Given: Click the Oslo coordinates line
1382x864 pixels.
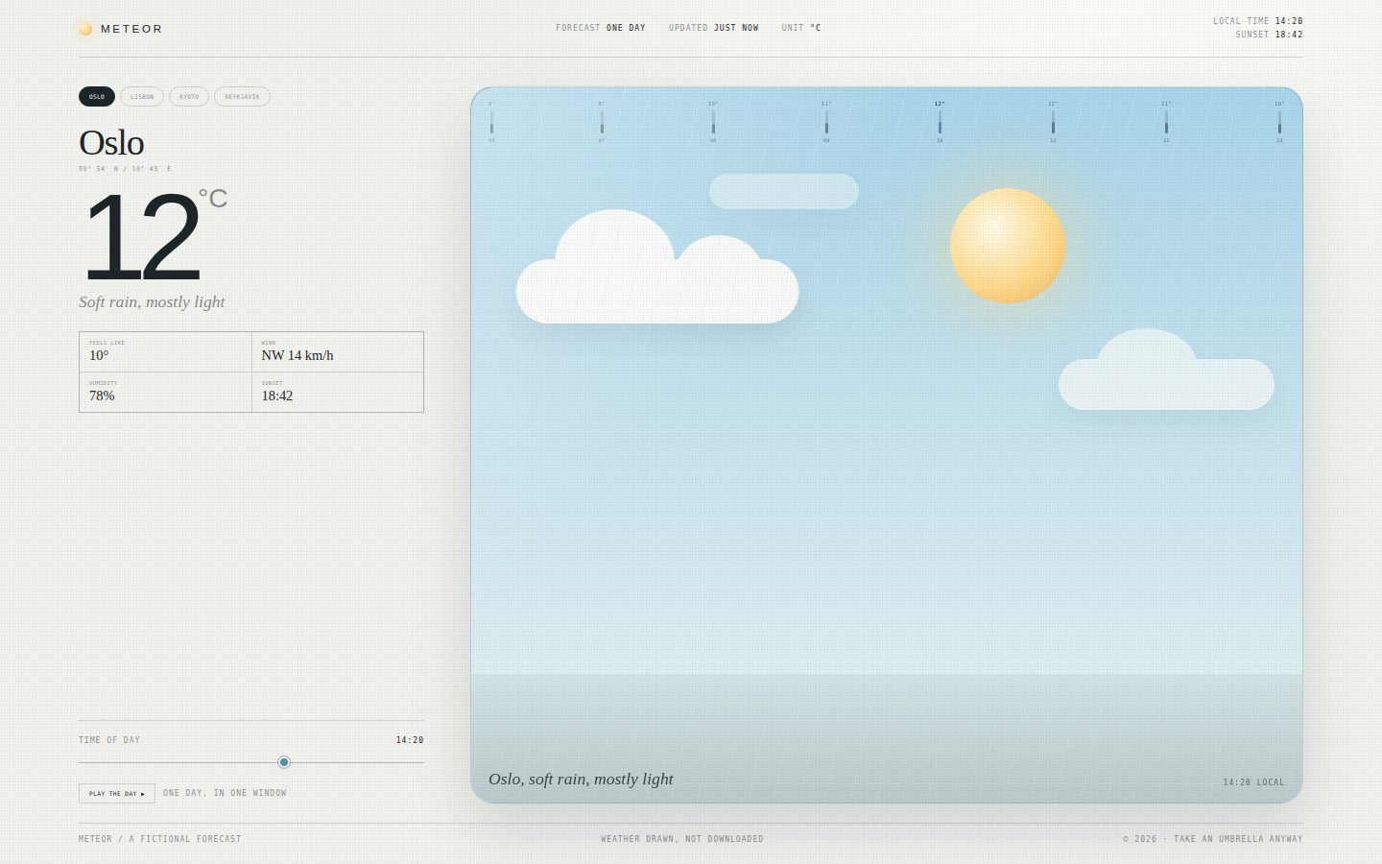Looking at the screenshot, I should click(126, 169).
